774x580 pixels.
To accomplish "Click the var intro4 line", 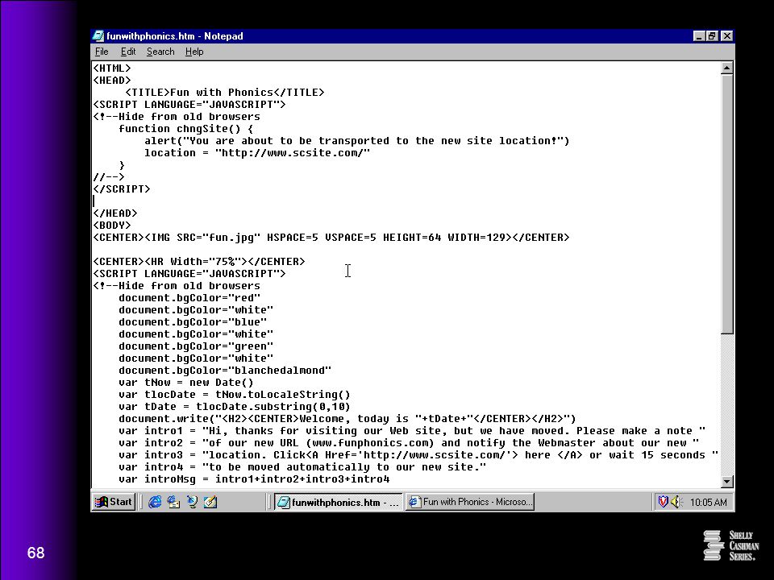I will [302, 467].
